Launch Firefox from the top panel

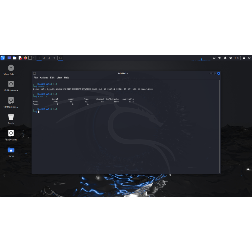tap(25, 58)
